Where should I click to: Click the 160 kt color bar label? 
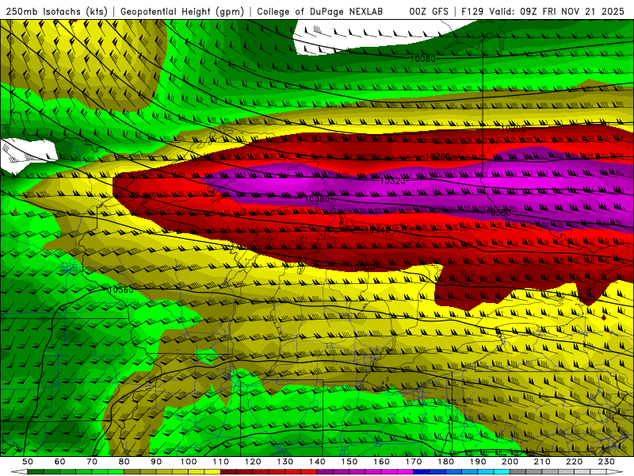tap(381, 462)
